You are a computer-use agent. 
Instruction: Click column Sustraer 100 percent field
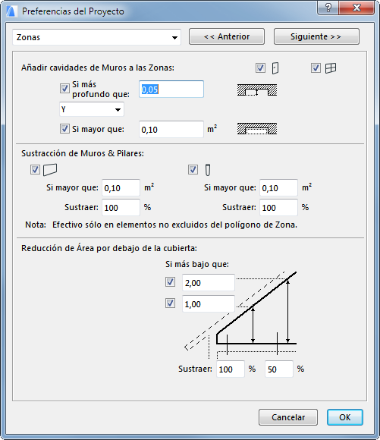pyautogui.click(x=278, y=207)
